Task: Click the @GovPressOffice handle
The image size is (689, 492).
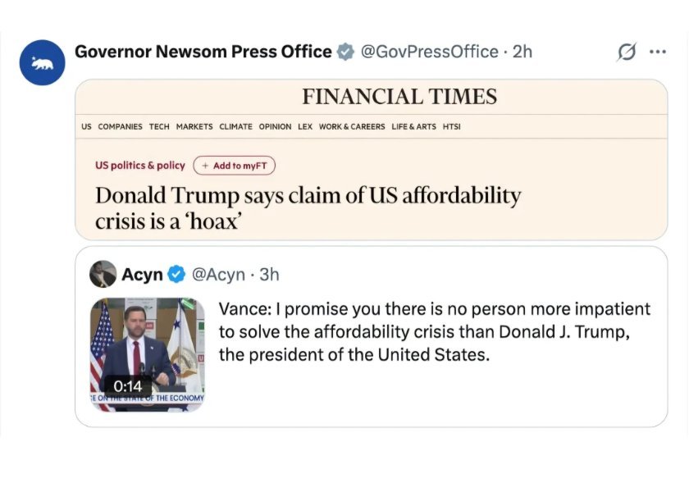Action: click(x=430, y=52)
